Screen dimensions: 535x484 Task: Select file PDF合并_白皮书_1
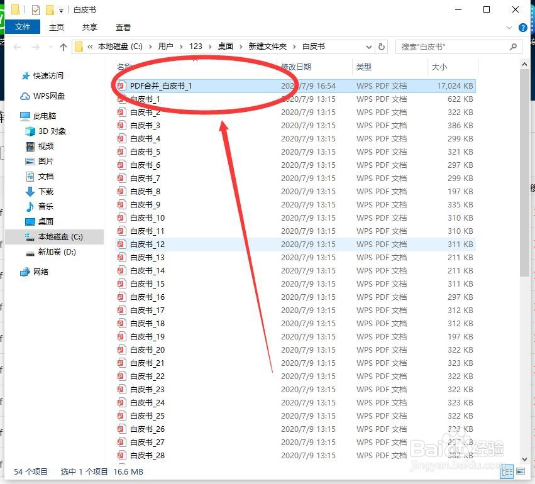(x=295, y=85)
